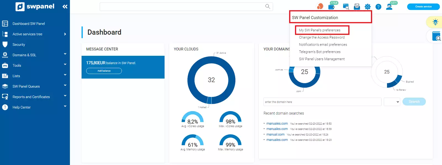Expand Active services tree
Viewport: 442px width, 165px height.
coord(65,34)
